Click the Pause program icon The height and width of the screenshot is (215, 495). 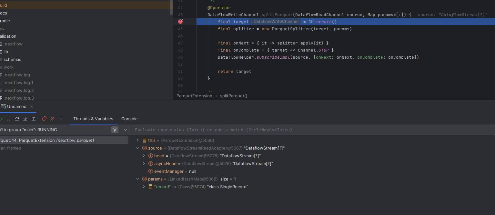click(x=8, y=119)
